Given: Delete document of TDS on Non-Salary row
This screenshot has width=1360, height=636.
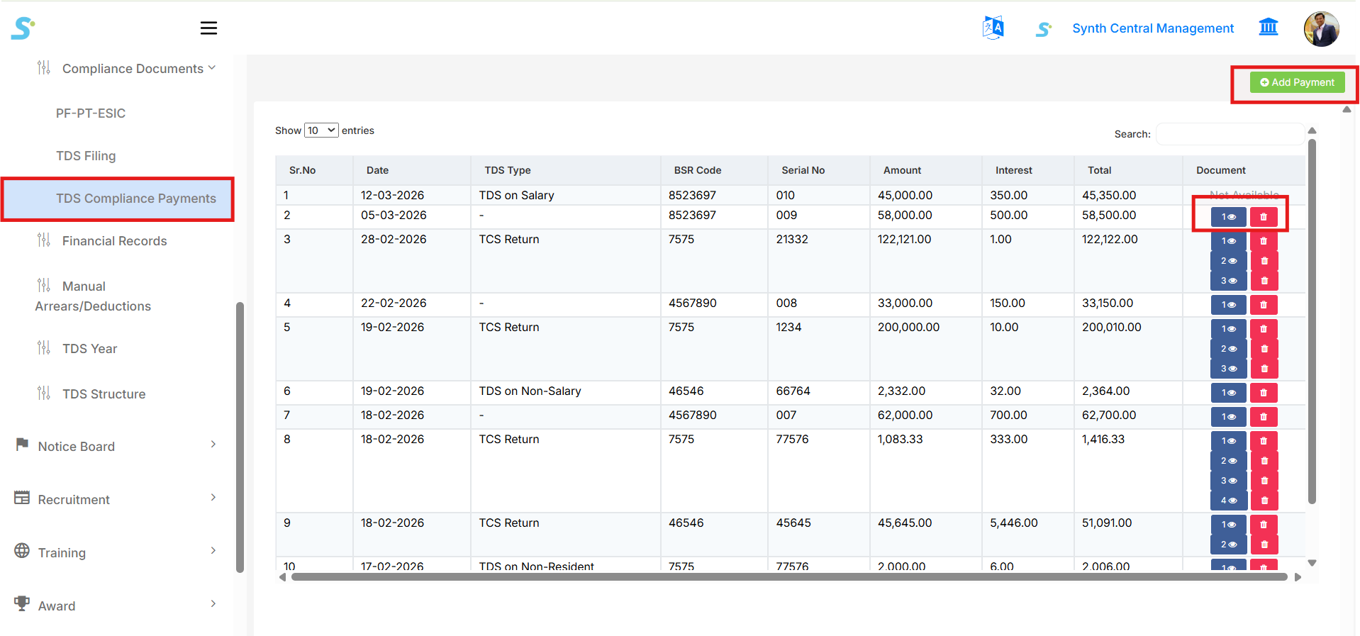Looking at the screenshot, I should click(x=1264, y=393).
